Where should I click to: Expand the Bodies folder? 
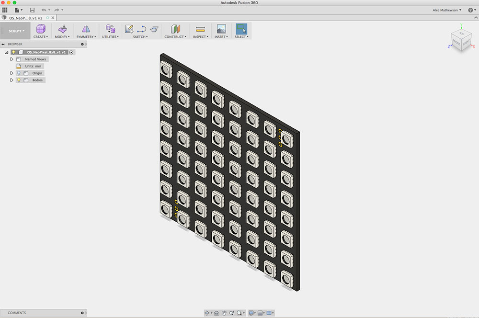point(11,80)
